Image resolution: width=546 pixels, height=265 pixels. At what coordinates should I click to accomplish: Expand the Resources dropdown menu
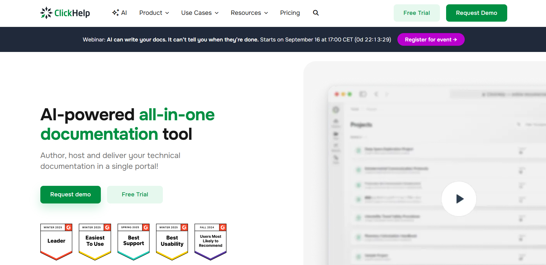tap(249, 13)
